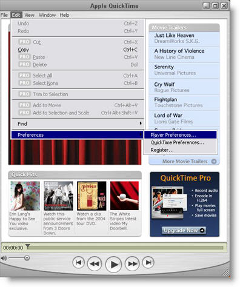Screen dimensions: 240x287
Task: Skip to the end of the movie
Action: click(148, 262)
